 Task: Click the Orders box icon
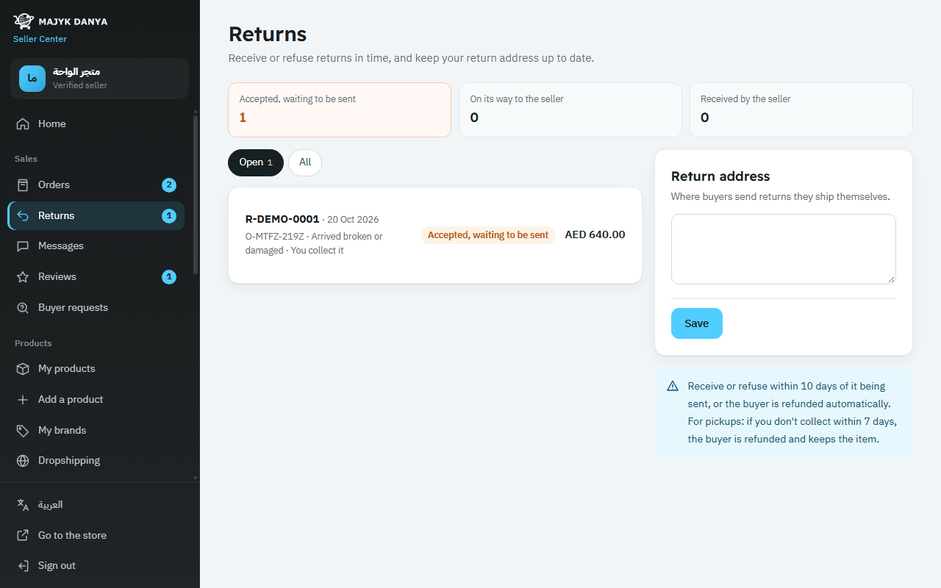point(23,185)
